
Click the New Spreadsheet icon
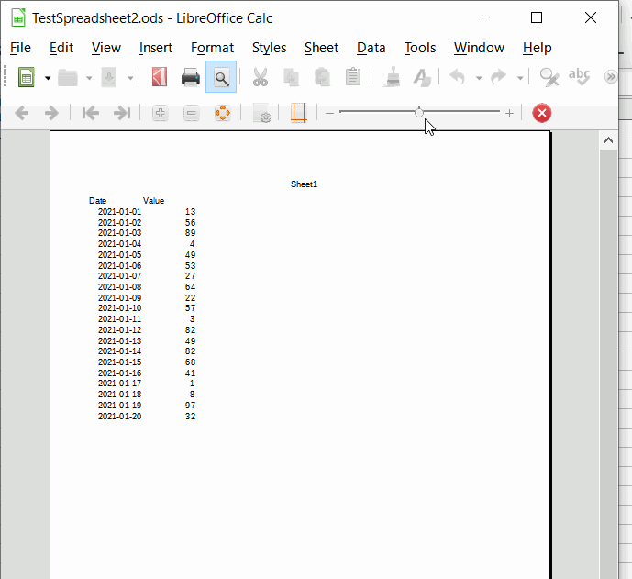pyautogui.click(x=27, y=77)
